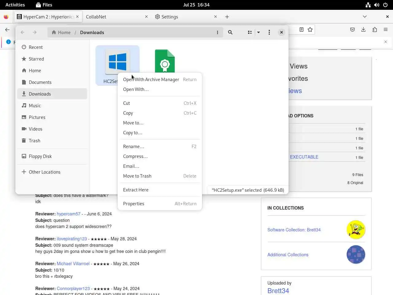Select the HC2Setup.exe file icon
Image resolution: width=393 pixels, height=295 pixels.
pos(117,62)
